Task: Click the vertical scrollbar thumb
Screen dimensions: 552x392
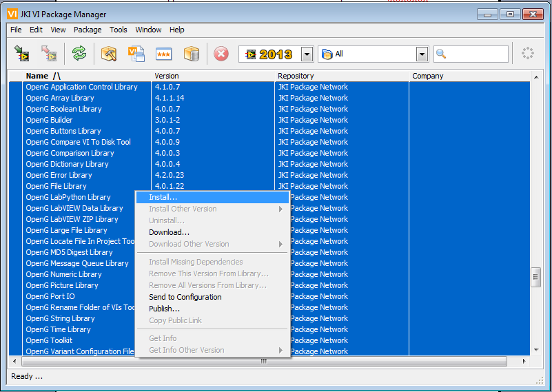Action: (x=535, y=277)
